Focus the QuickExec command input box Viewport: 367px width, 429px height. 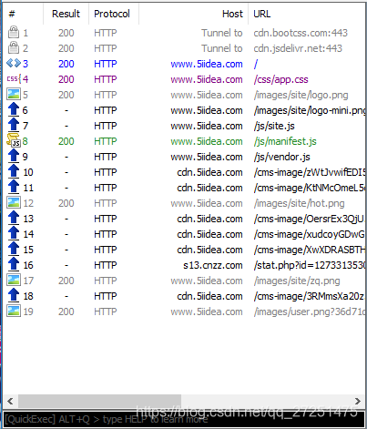[x=184, y=419]
